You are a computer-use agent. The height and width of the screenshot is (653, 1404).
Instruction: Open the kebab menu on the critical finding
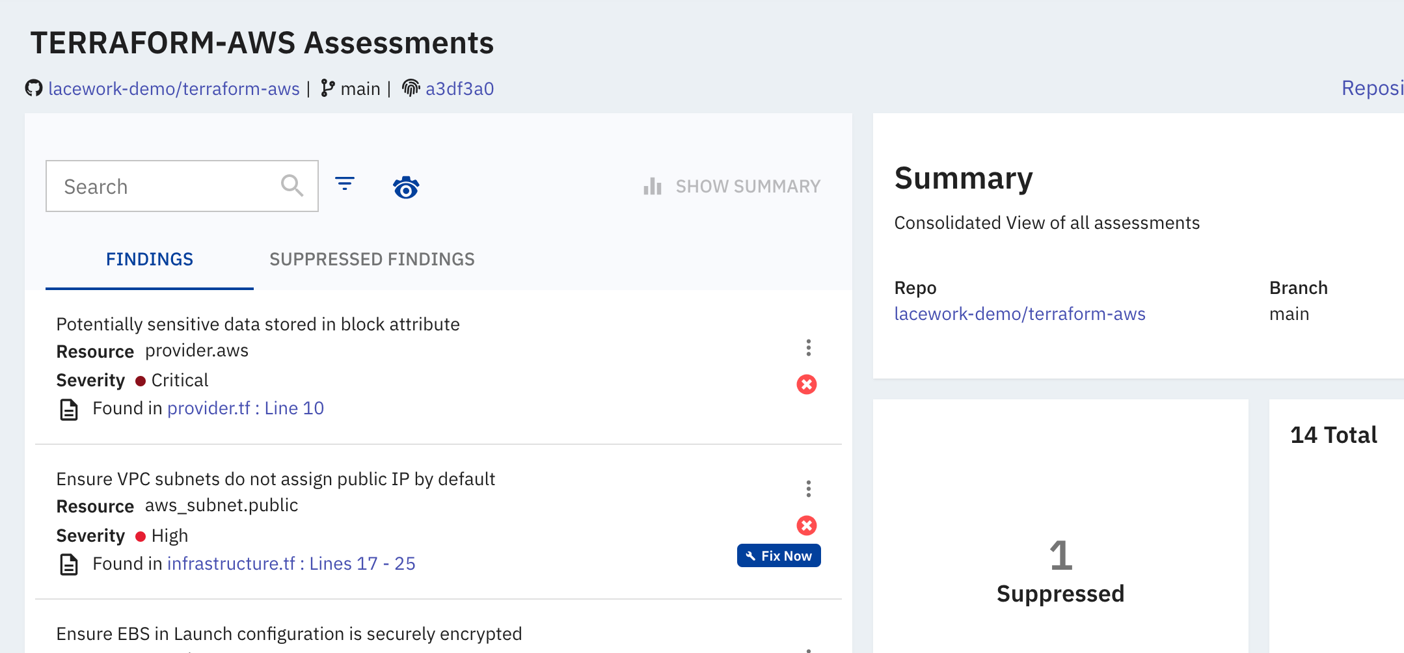coord(809,348)
